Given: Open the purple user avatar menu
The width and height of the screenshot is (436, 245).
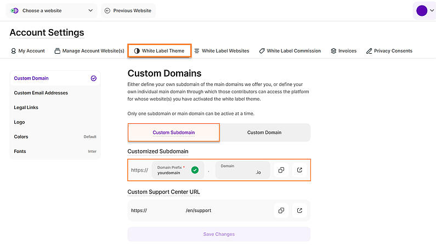Looking at the screenshot, I should point(422,10).
